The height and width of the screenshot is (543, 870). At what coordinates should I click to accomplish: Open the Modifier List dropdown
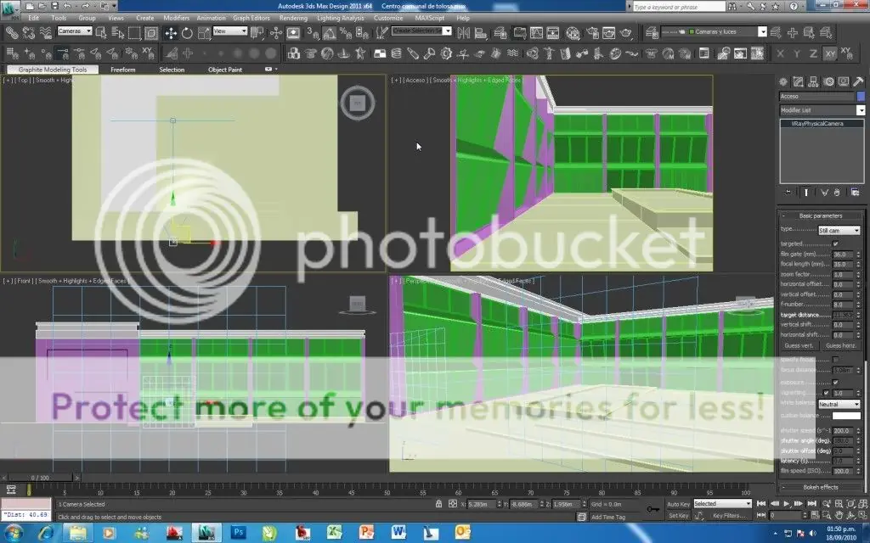click(822, 110)
